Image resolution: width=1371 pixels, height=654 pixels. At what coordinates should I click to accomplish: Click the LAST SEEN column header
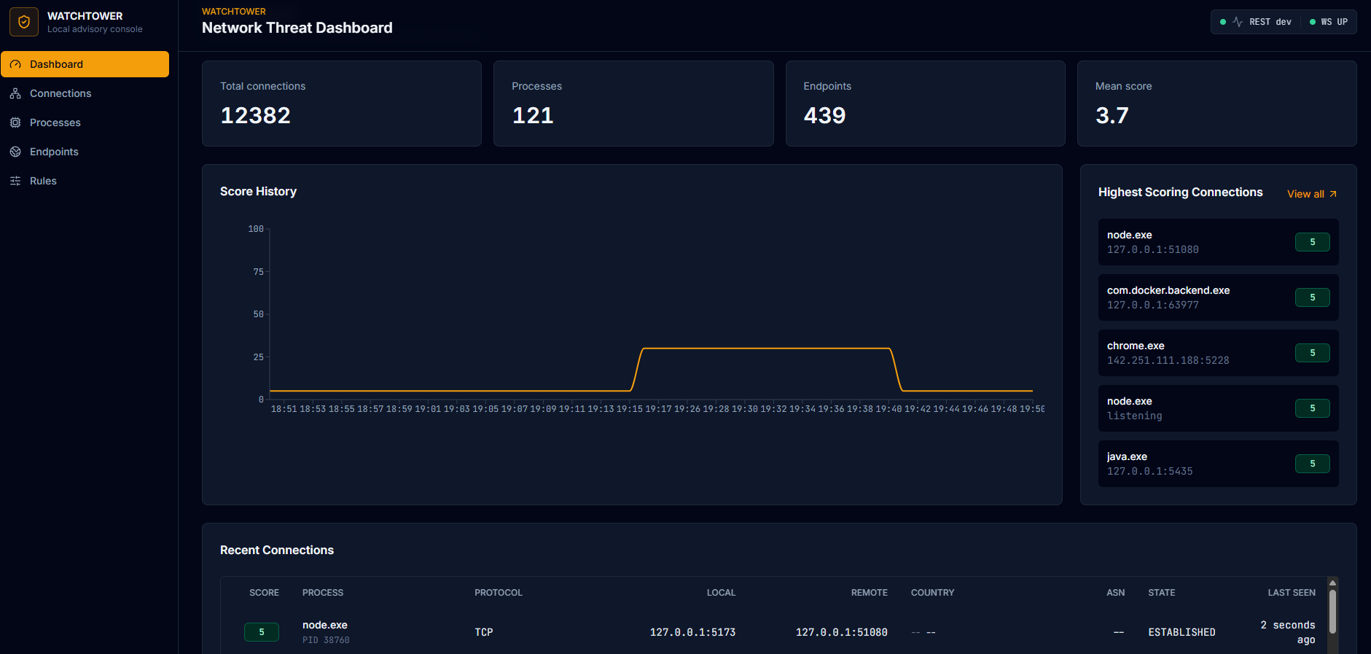click(1292, 593)
